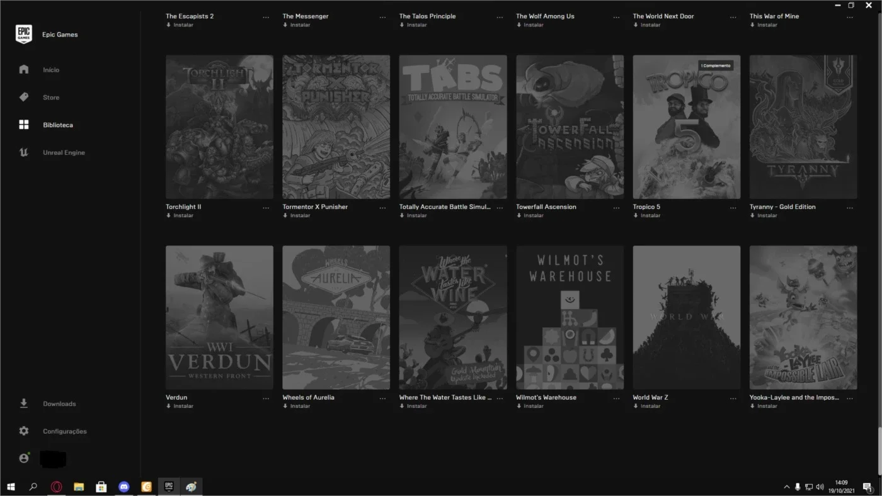Open options menu for Tormentor X Punisher
The image size is (882, 496).
[382, 208]
